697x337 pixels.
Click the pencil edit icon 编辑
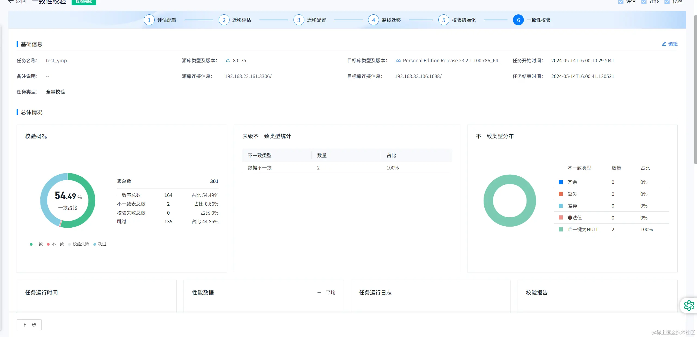pyautogui.click(x=664, y=44)
